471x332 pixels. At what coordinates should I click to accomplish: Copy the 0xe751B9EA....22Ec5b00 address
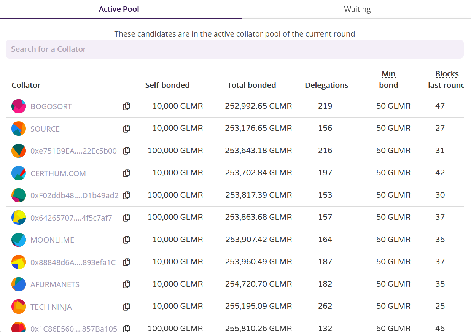126,151
